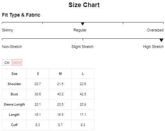Click the Slight Stretch label
This screenshot has height=131, width=165.
(x=82, y=47)
